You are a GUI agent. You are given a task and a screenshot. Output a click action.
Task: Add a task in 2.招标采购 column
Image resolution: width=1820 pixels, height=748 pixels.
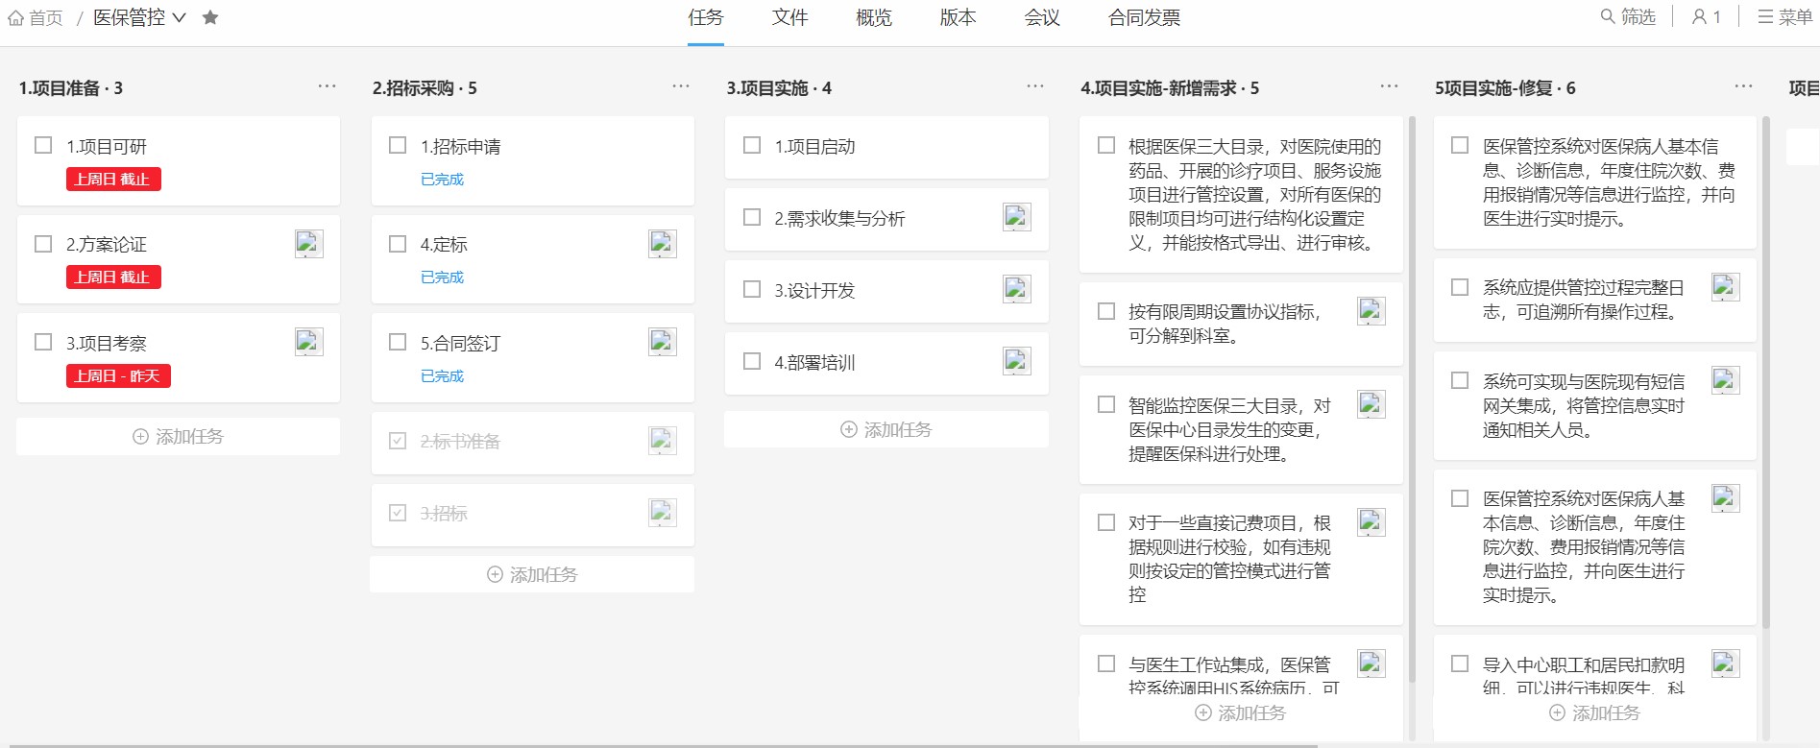click(x=532, y=574)
